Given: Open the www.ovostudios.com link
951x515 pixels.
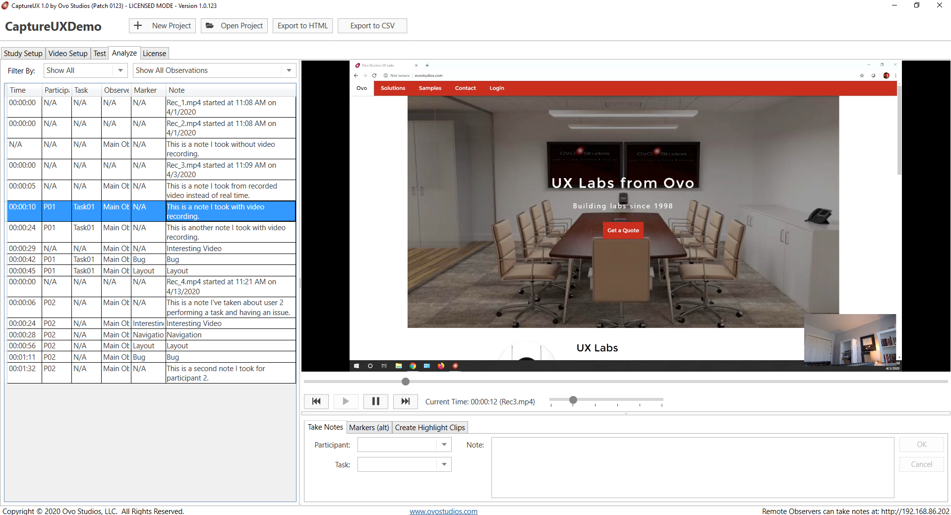Looking at the screenshot, I should click(x=443, y=511).
